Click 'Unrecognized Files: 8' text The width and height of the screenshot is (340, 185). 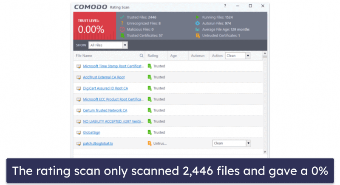(x=144, y=23)
